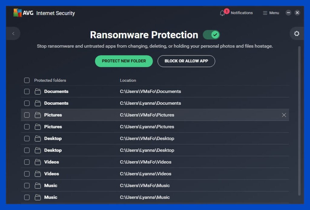Click folder icon in Lyanna Desktop row

pos(38,150)
